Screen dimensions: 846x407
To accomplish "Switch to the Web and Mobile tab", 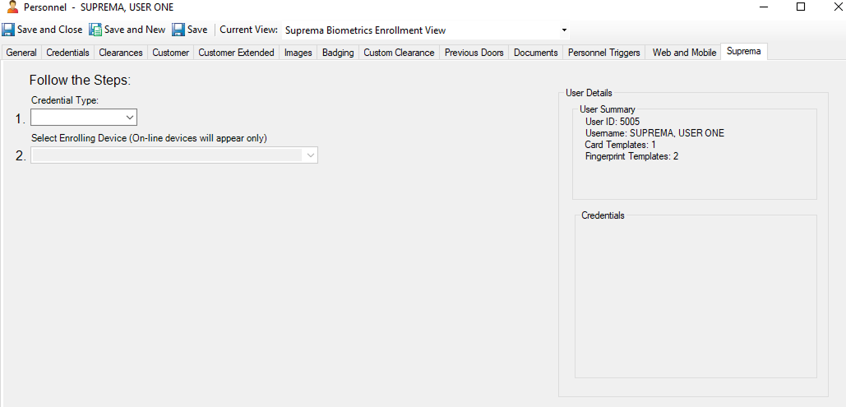I will [x=684, y=53].
